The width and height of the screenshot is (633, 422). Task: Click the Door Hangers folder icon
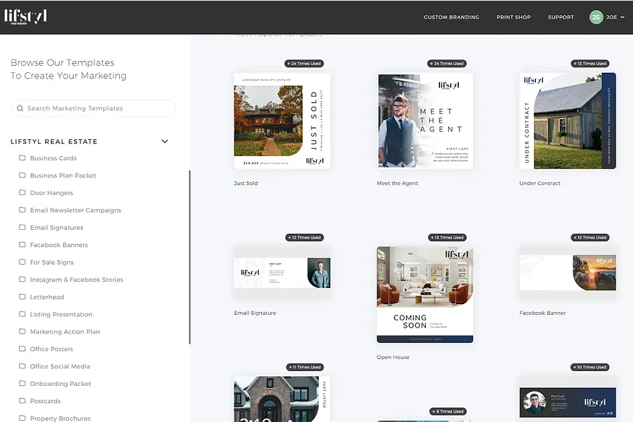(22, 193)
